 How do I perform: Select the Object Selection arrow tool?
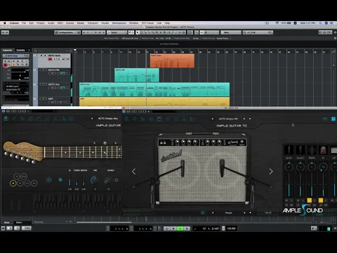click(x=138, y=32)
